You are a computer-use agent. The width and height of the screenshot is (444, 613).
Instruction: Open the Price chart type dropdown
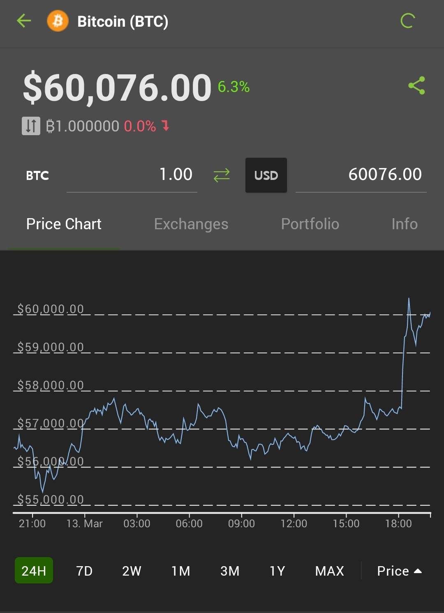click(399, 571)
